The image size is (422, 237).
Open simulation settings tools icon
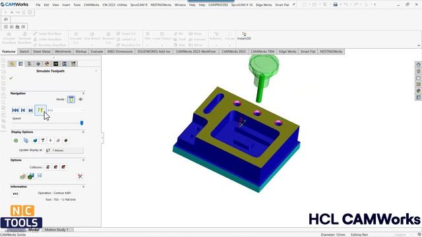coord(80,176)
